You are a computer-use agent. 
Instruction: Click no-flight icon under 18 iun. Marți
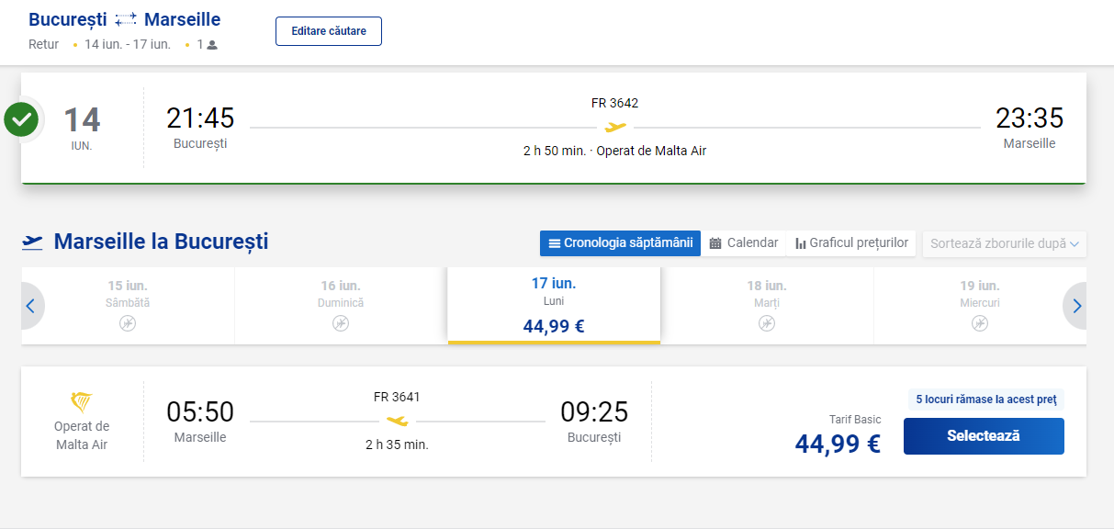click(x=767, y=323)
